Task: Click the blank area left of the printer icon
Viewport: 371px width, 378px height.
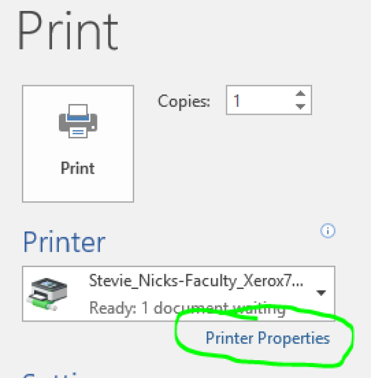Action: click(x=41, y=121)
